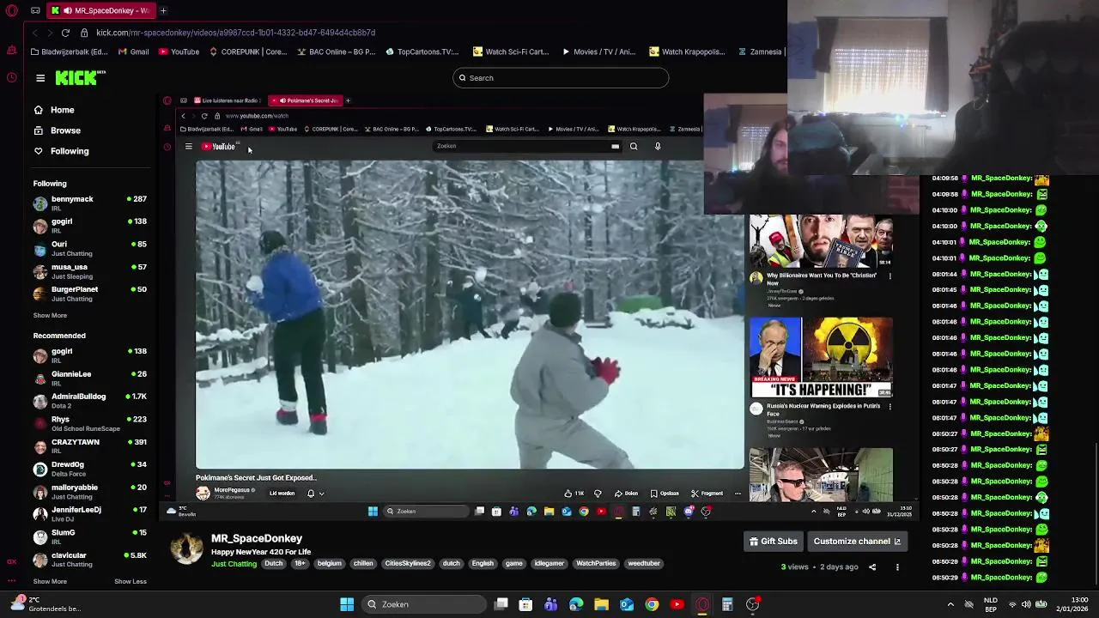This screenshot has height=618, width=1099.
Task: Open JenniferLeeDj recommended channel
Action: pos(90,513)
